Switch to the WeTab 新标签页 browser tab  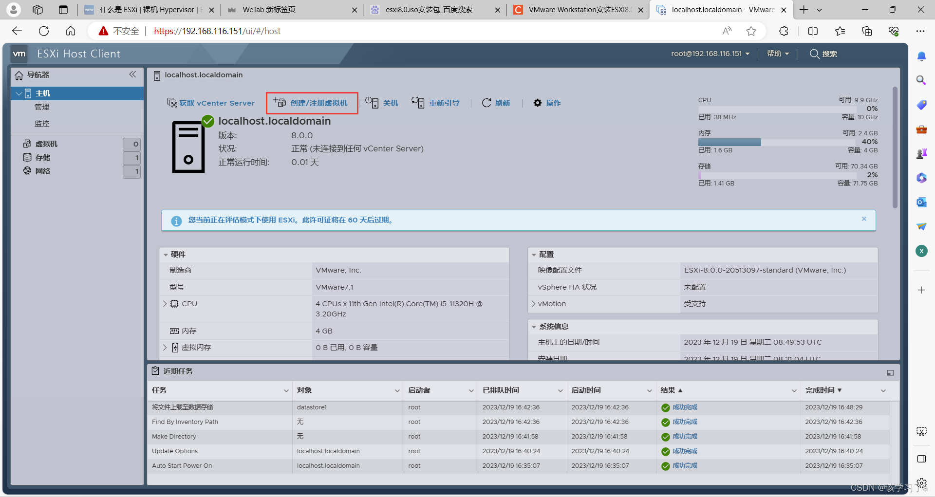click(x=292, y=10)
